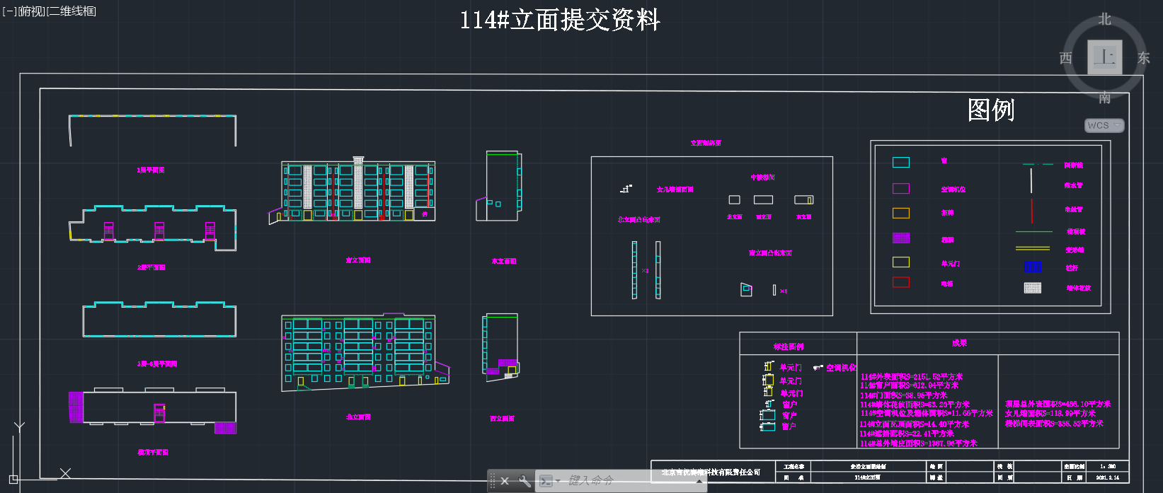This screenshot has width=1163, height=493.
Task: Open the [二维线框] visual style menu
Action: [x=71, y=11]
